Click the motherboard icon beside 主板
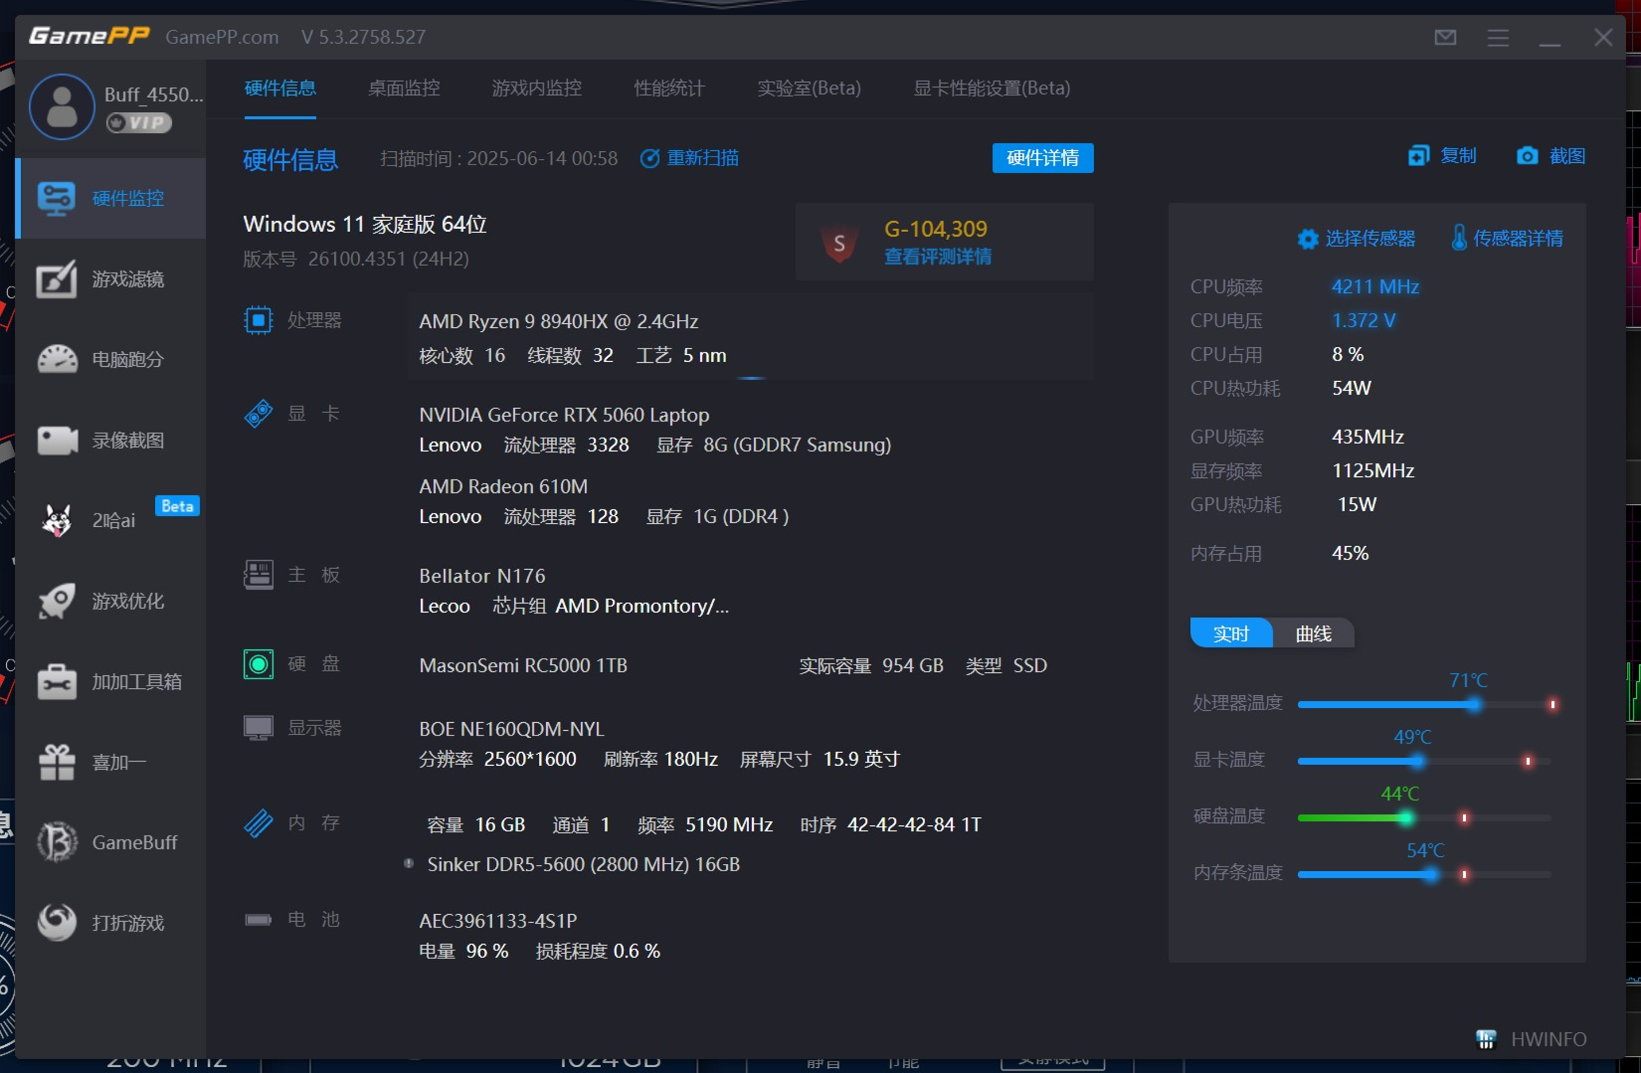This screenshot has height=1073, width=1641. (259, 574)
